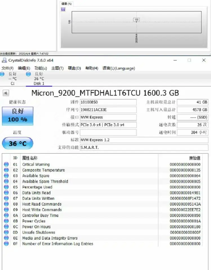Click status orb for Host Read Commands row
The width and height of the screenshot is (211, 270).
tap(6, 204)
